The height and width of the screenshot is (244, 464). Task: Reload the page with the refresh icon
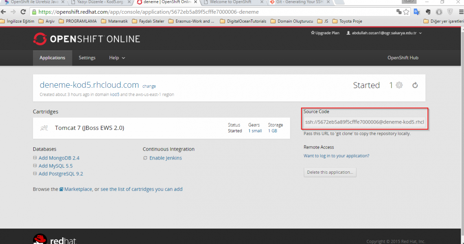23,12
